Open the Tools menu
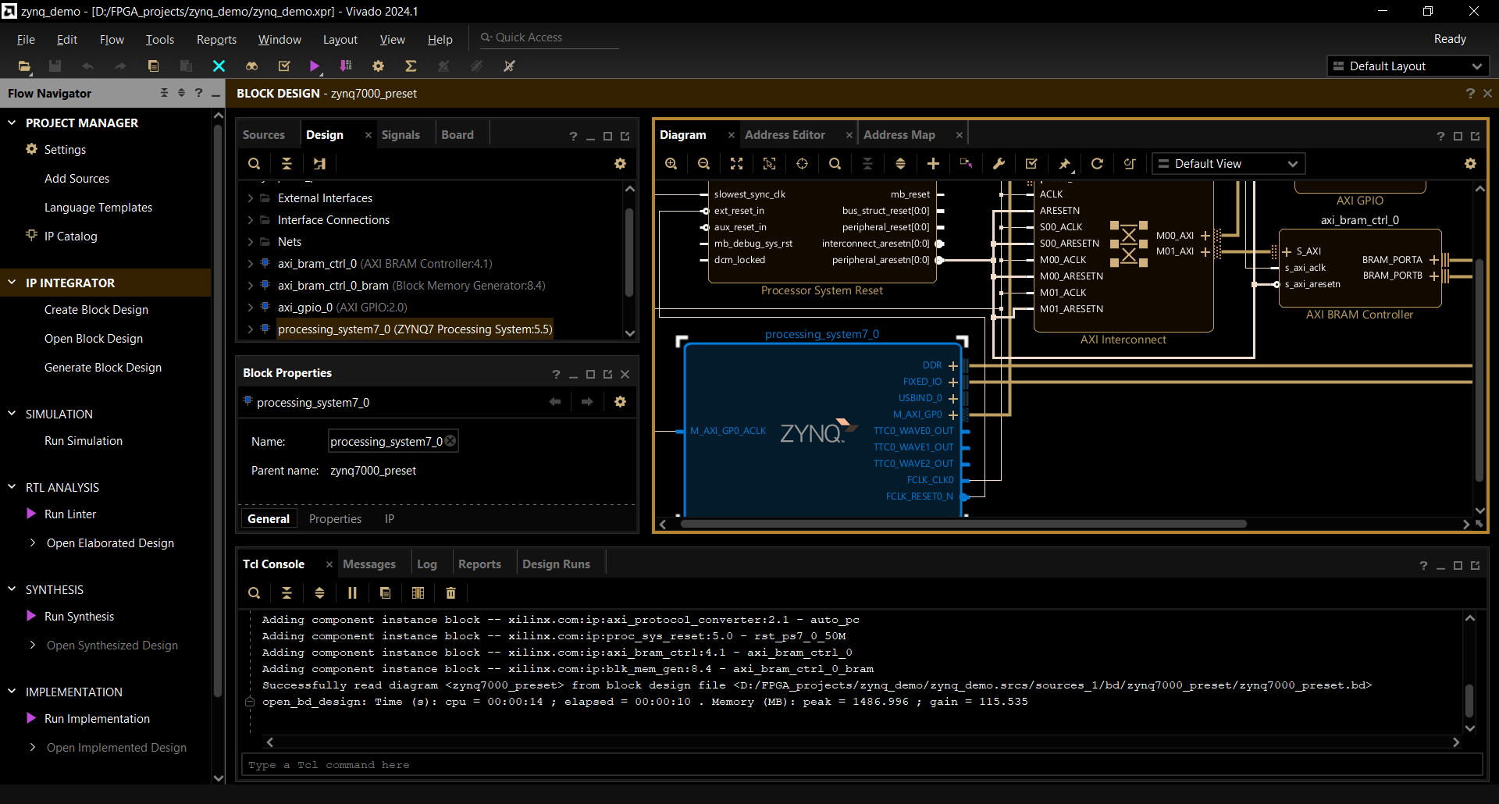The width and height of the screenshot is (1499, 804). 160,40
